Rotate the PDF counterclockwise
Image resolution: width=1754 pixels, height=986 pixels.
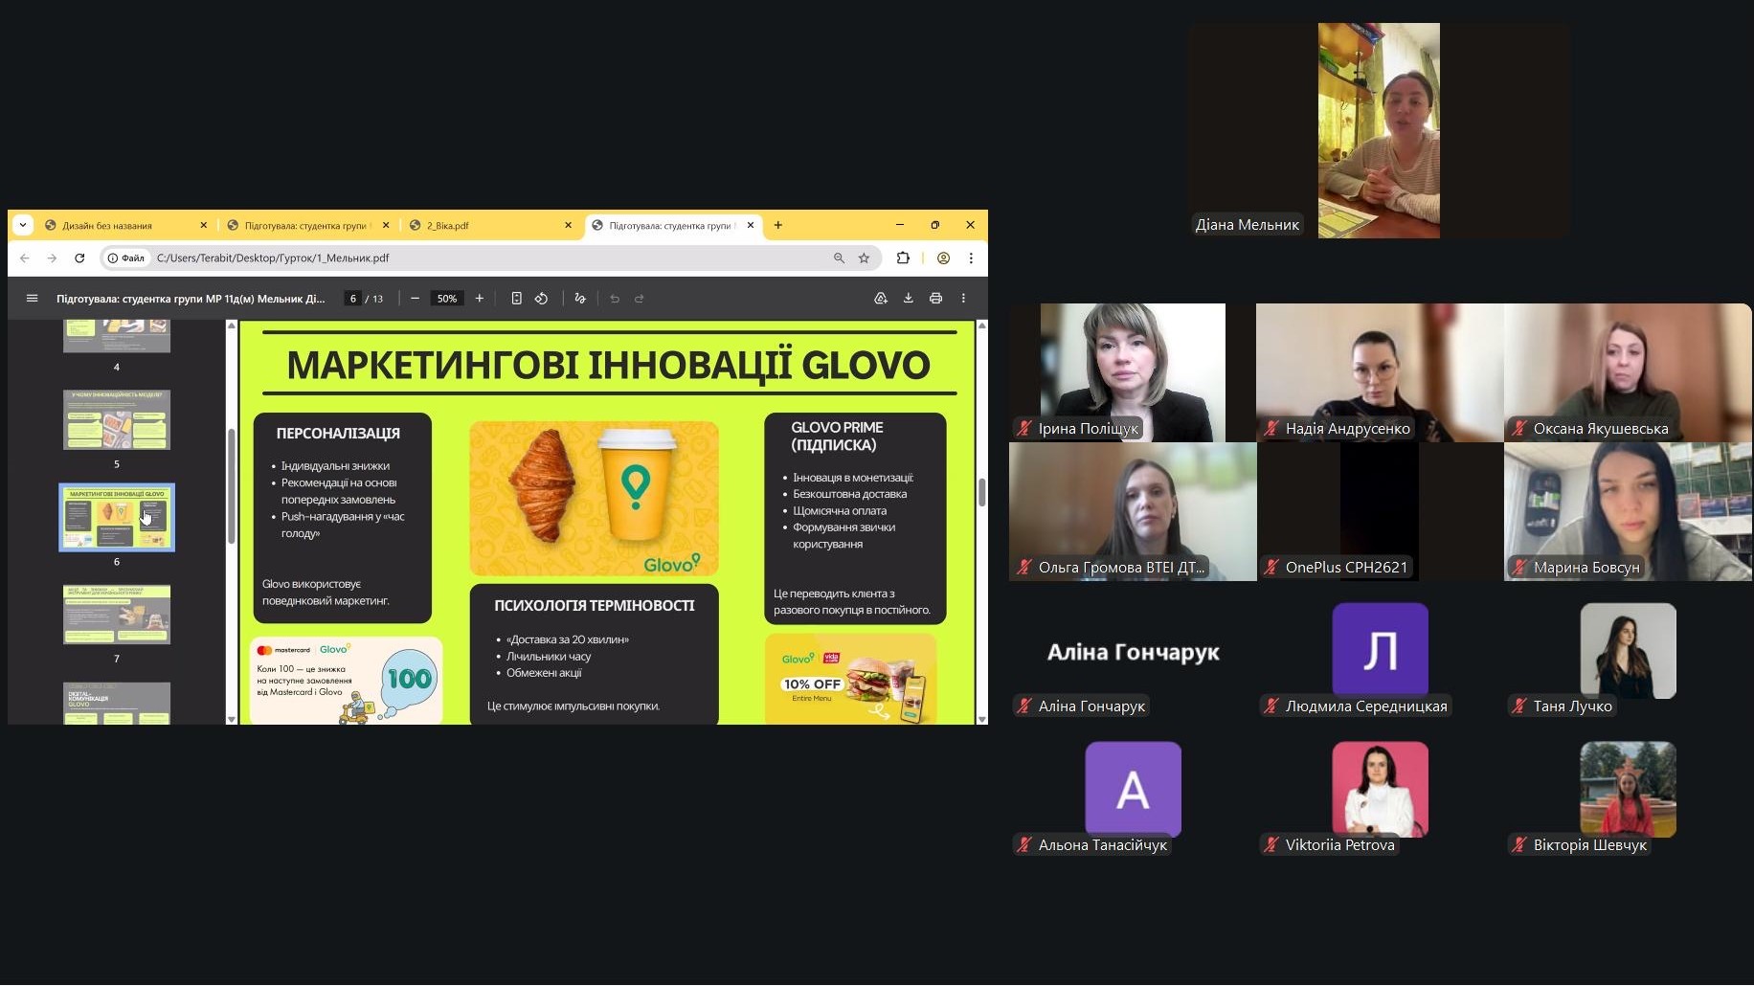point(542,299)
